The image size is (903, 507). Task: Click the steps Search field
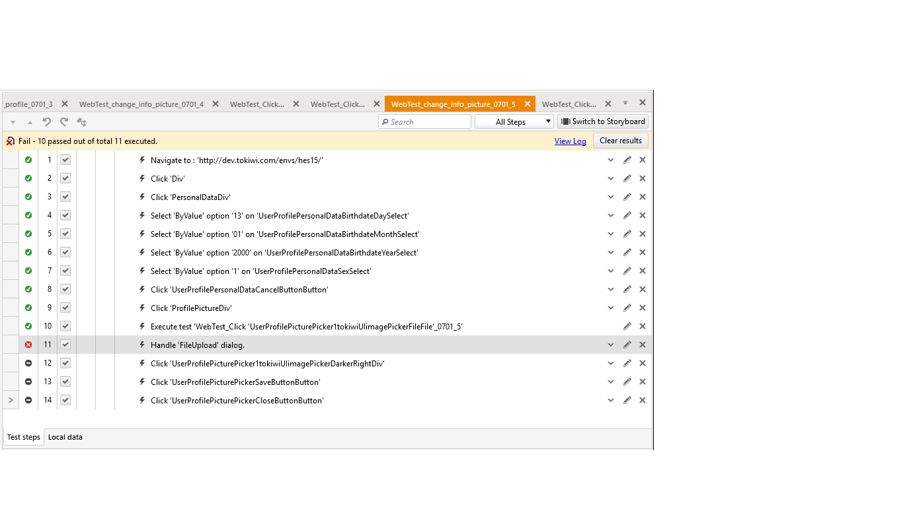point(425,122)
